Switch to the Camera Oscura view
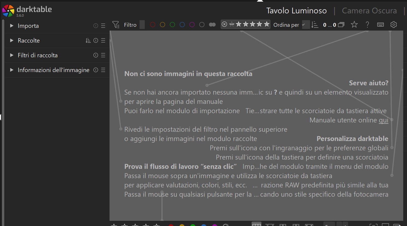407x226 pixels. coord(369,11)
